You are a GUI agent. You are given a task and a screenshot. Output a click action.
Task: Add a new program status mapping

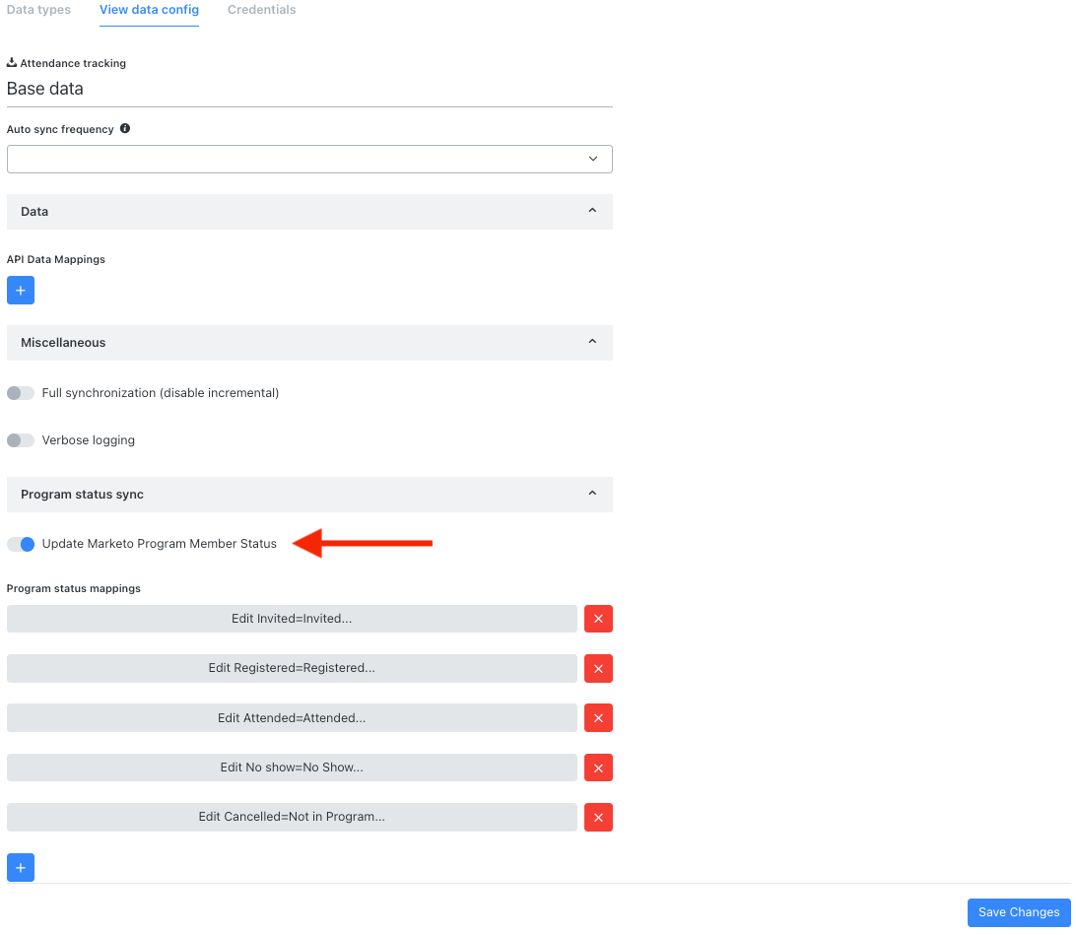[21, 868]
